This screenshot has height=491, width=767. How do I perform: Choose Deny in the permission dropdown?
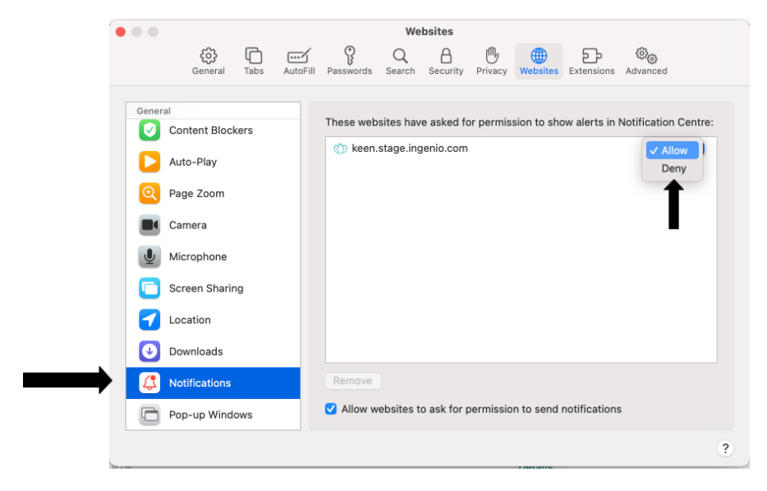673,168
